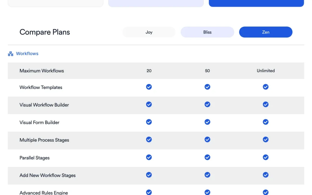312x195 pixels.
Task: Click the Advanced Rules Engine row label
Action: [x=44, y=193]
